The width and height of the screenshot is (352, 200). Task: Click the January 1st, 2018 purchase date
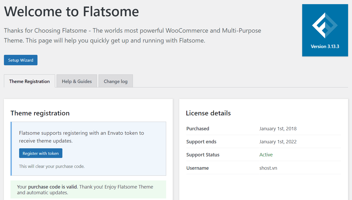278,128
